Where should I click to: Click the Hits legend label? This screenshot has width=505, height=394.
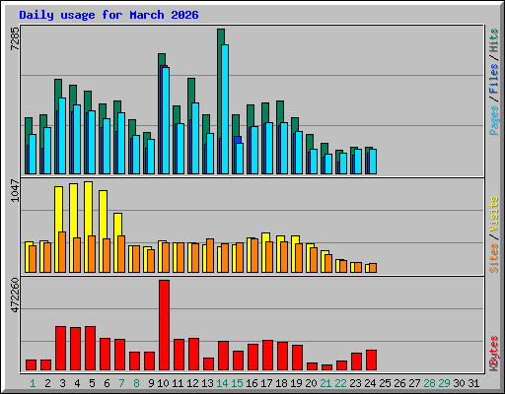click(494, 40)
